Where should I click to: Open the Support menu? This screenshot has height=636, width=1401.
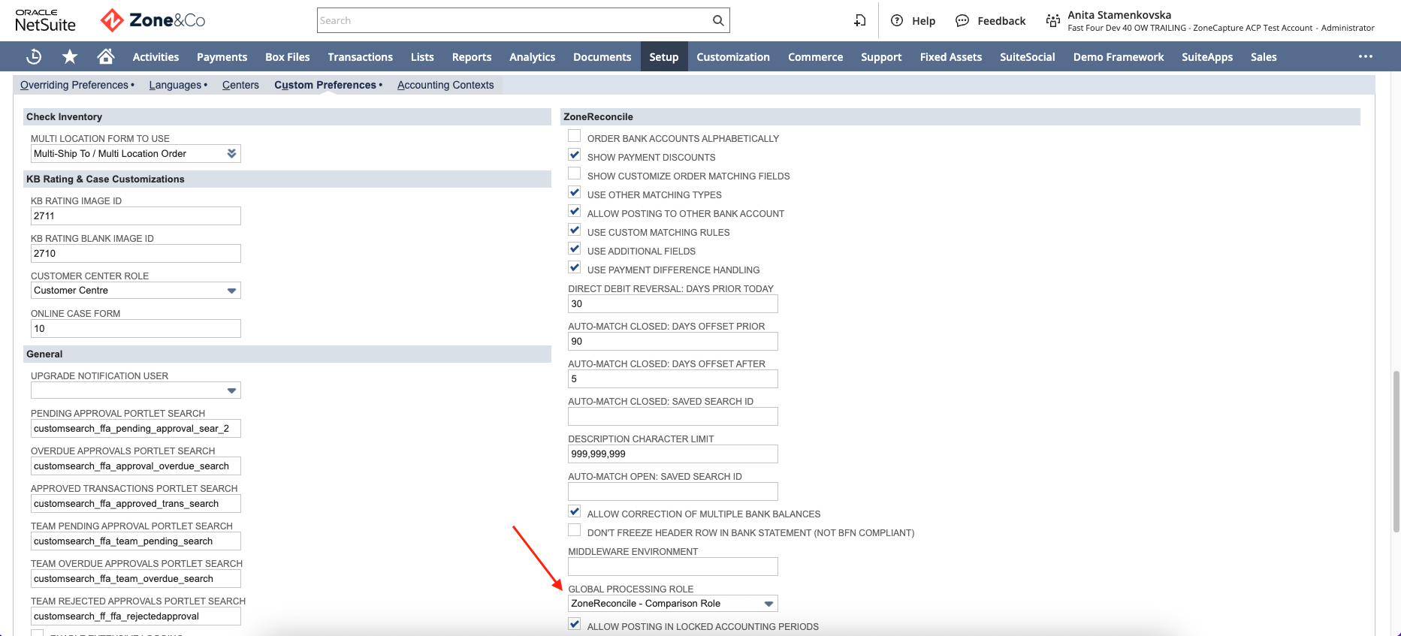coord(881,57)
